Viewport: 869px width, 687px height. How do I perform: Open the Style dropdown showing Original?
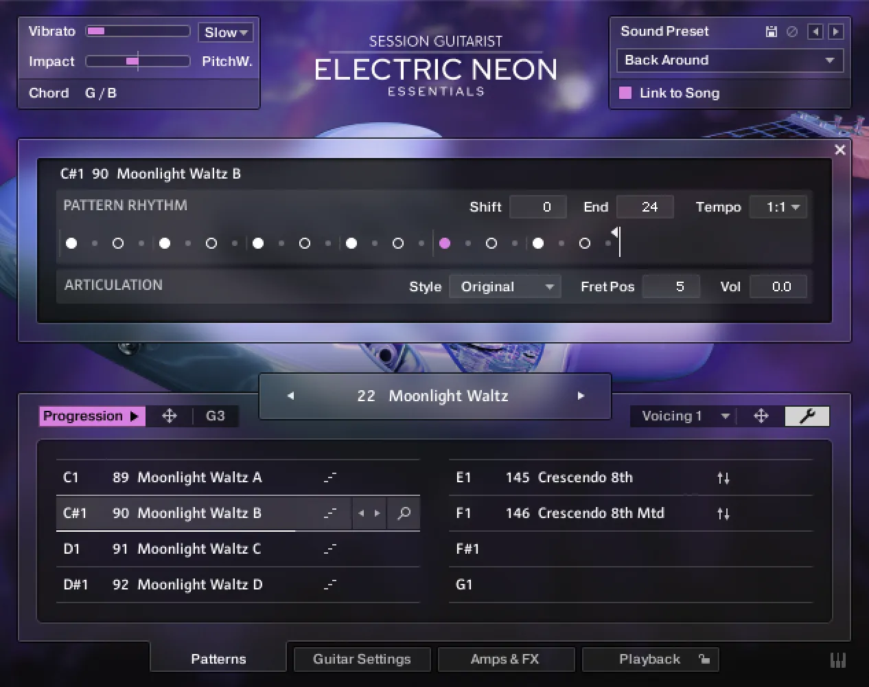tap(505, 286)
